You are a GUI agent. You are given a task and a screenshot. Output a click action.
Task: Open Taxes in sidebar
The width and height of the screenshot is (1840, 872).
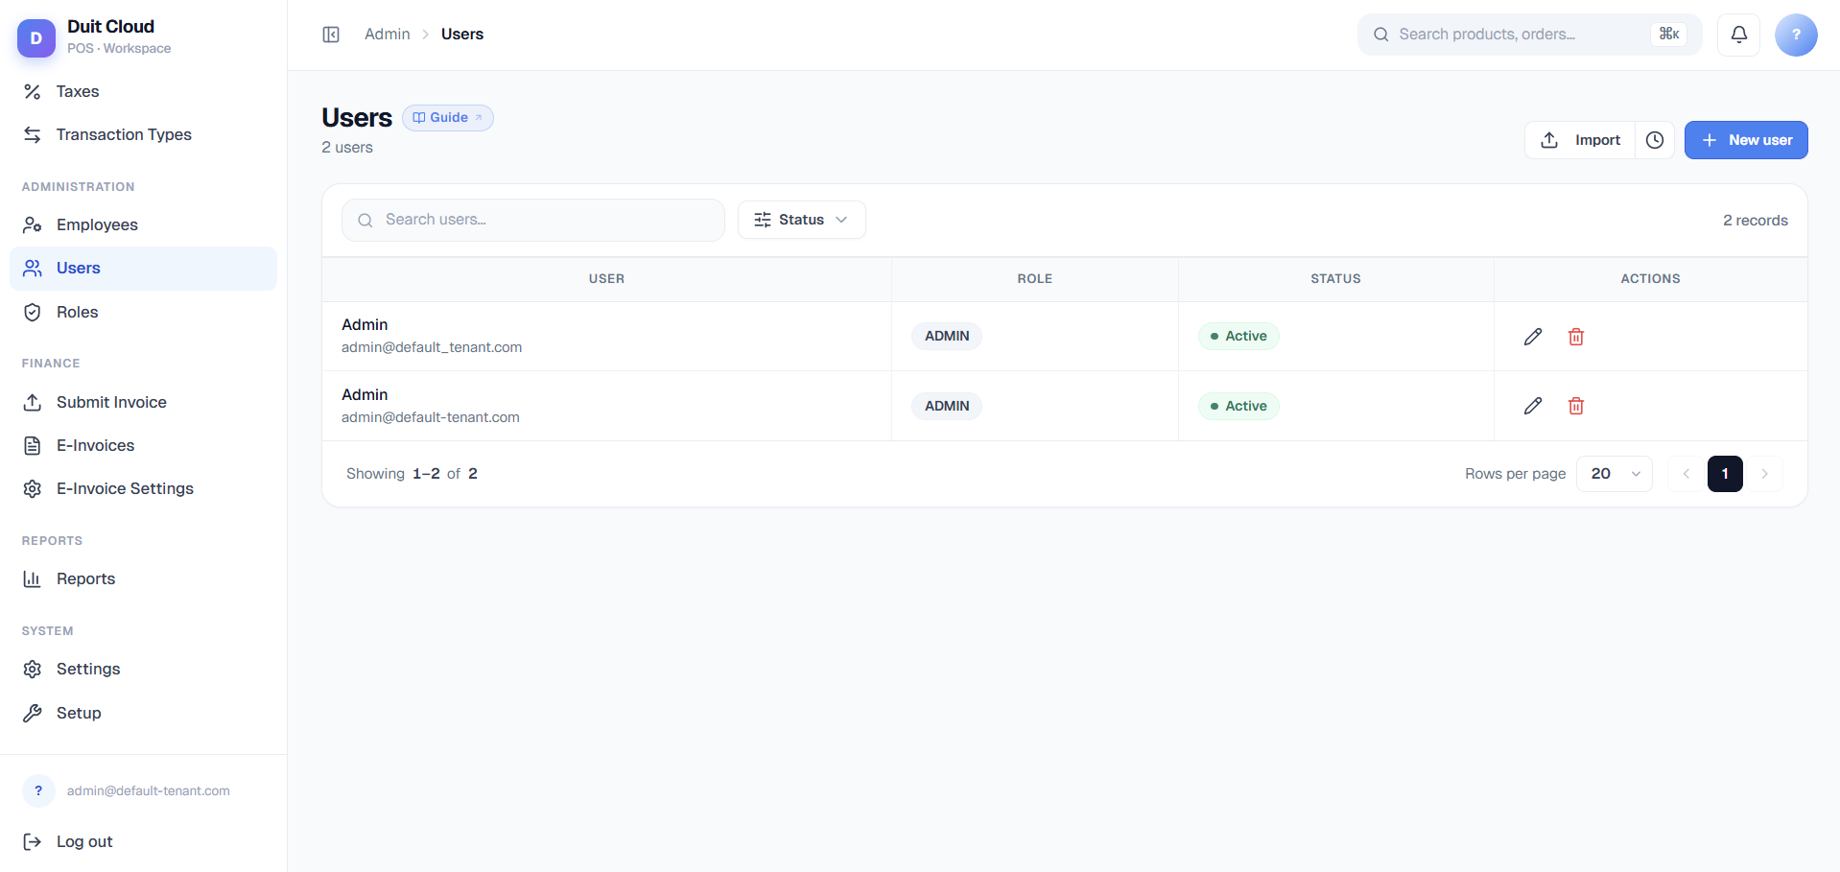pos(143,91)
